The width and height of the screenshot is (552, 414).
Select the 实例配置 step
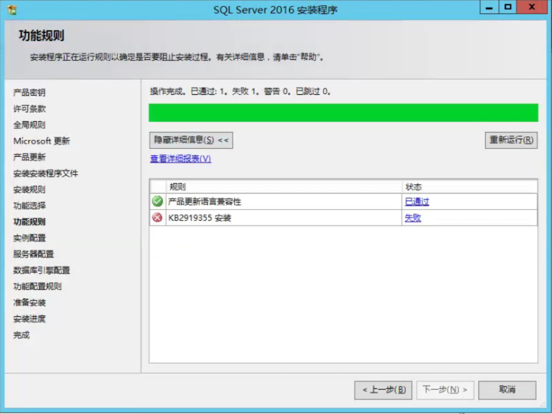[29, 238]
